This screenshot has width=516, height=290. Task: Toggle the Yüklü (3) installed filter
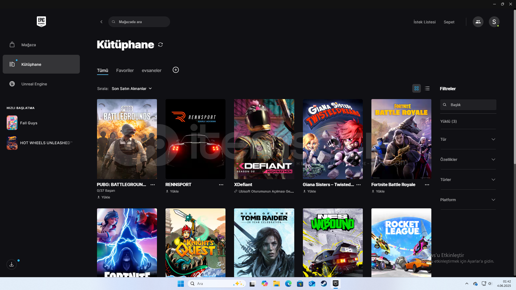coord(448,121)
